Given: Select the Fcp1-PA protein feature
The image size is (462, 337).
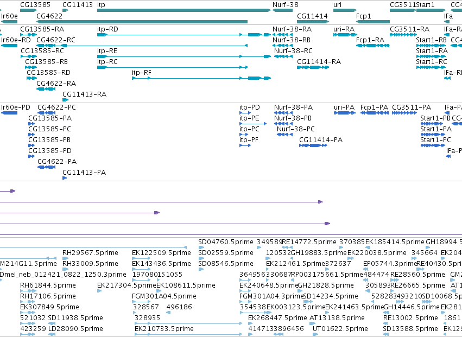Looking at the screenshot, I should point(375,113).
